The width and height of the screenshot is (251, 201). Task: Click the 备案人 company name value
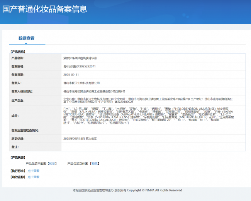tap(81, 83)
